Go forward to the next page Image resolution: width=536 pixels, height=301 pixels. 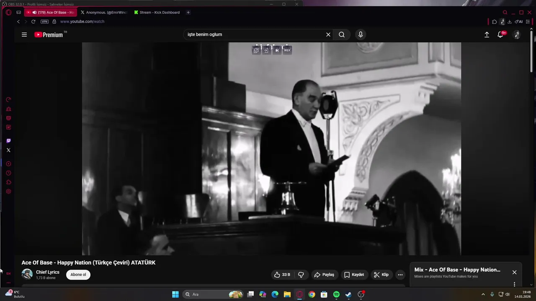point(26,22)
